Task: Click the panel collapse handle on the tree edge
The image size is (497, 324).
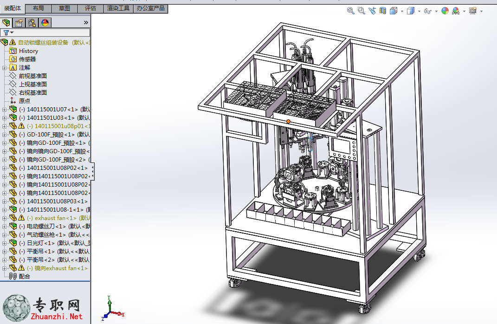Action: (x=92, y=171)
